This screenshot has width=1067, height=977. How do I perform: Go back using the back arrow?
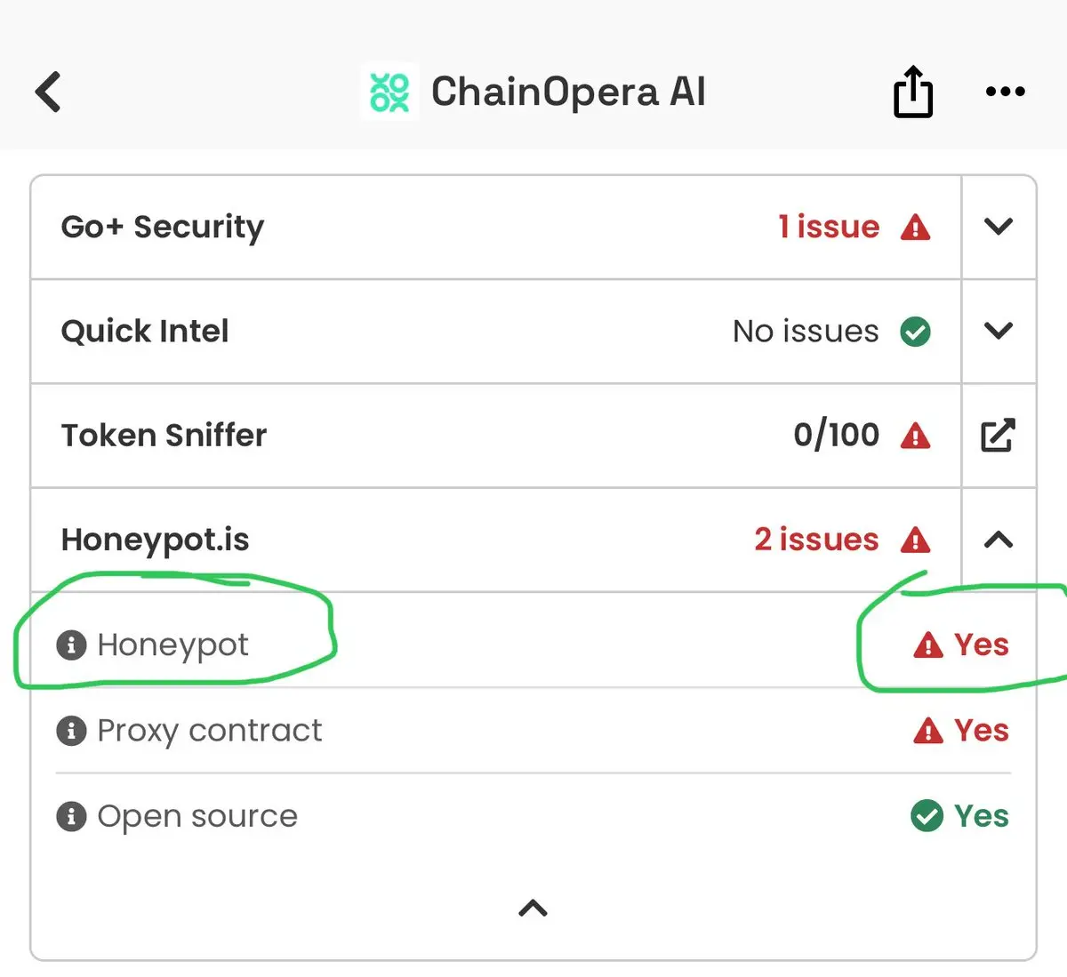click(49, 92)
